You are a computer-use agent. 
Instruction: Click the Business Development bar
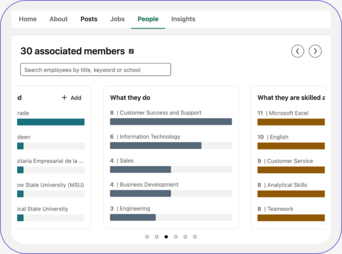[x=171, y=193]
